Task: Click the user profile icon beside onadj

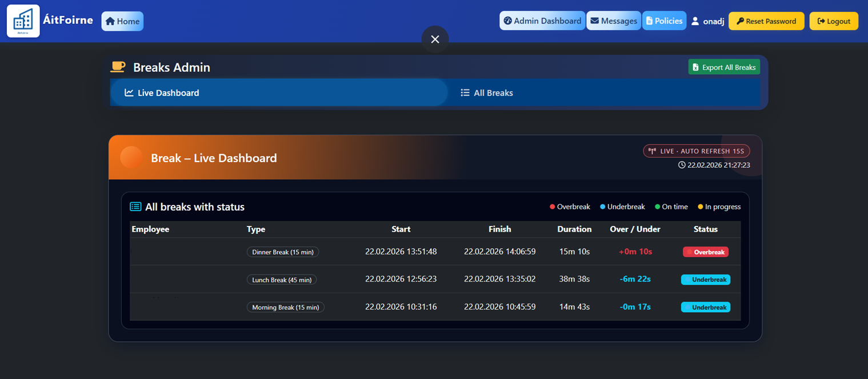Action: click(x=695, y=21)
